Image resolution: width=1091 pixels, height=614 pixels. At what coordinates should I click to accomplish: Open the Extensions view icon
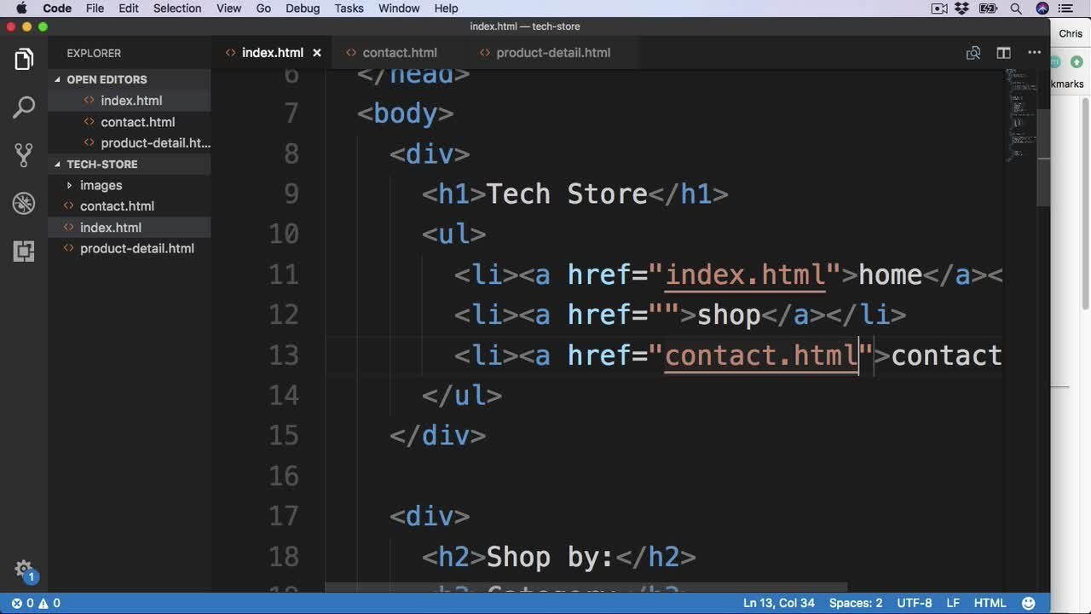[x=24, y=251]
